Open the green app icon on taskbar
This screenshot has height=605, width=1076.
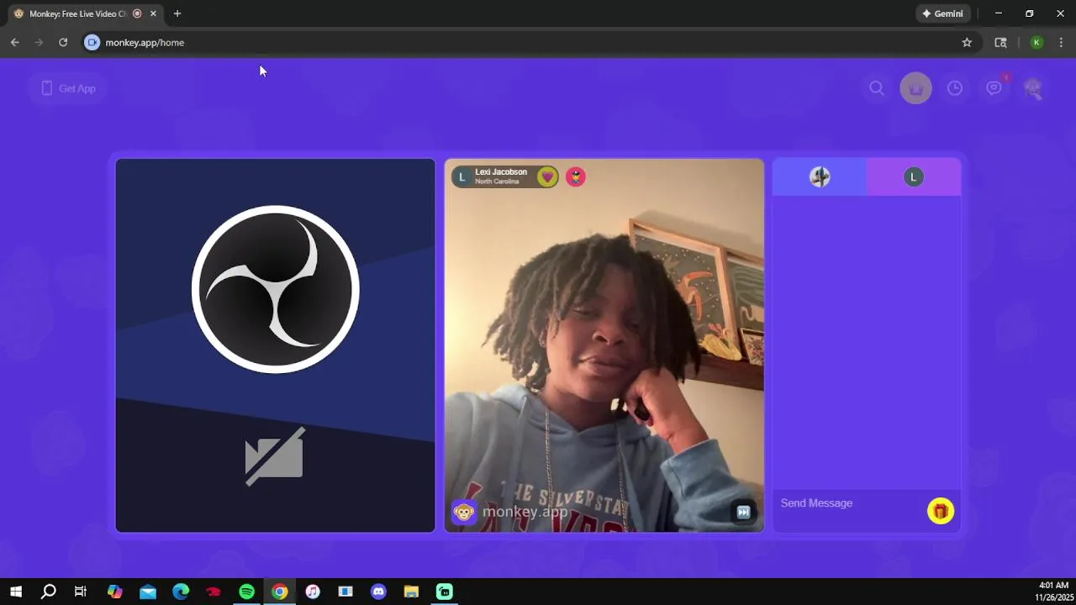click(445, 592)
